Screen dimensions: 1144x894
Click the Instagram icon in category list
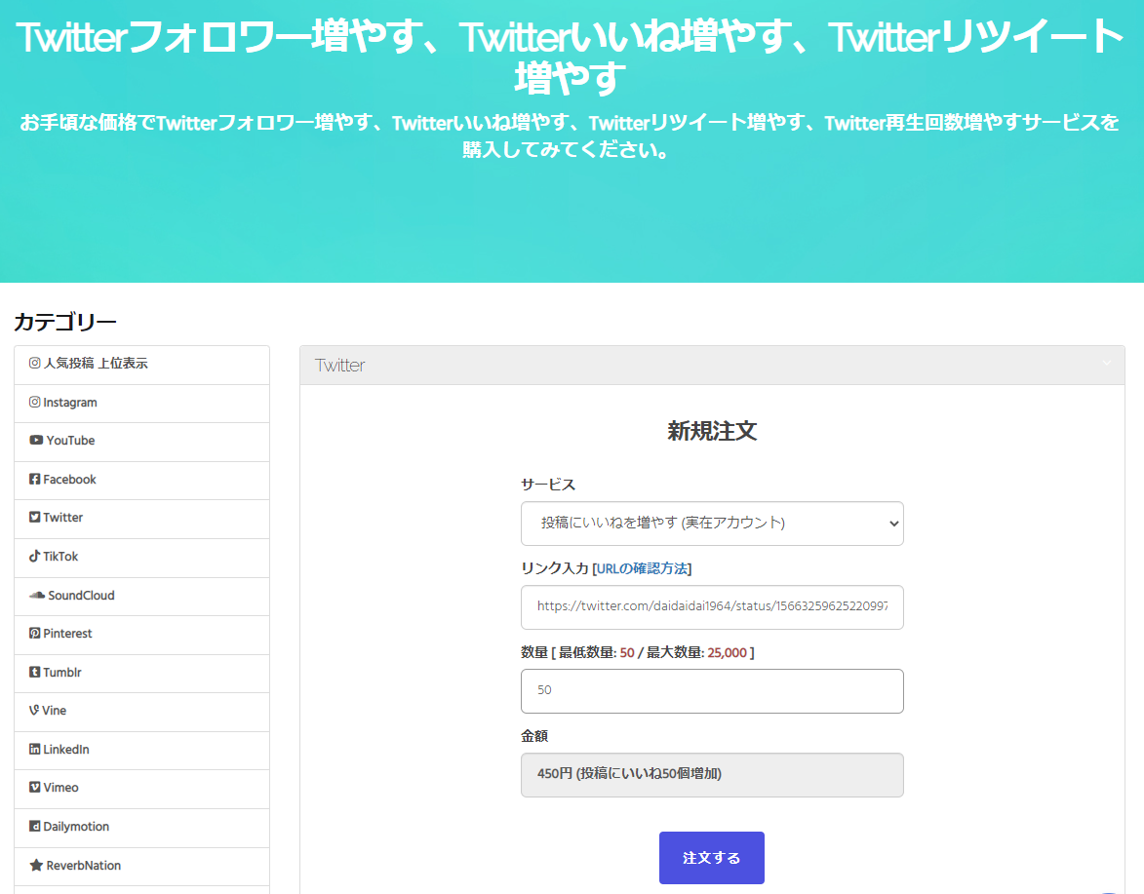pyautogui.click(x=35, y=403)
